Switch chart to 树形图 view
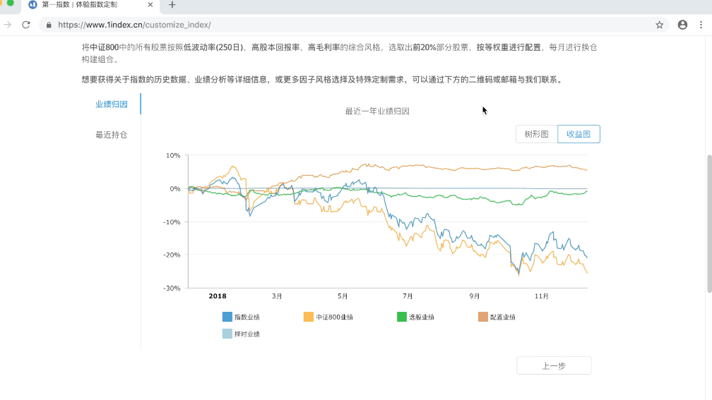Viewport: 712px width, 400px height. tap(537, 134)
